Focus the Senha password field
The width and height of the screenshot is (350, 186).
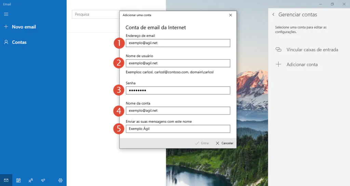178,90
